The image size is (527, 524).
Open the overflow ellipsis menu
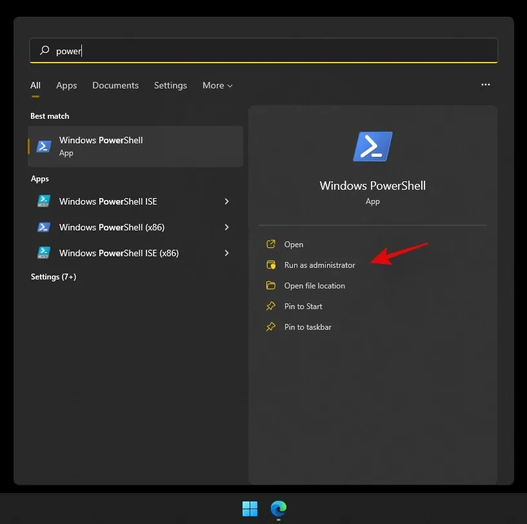486,85
